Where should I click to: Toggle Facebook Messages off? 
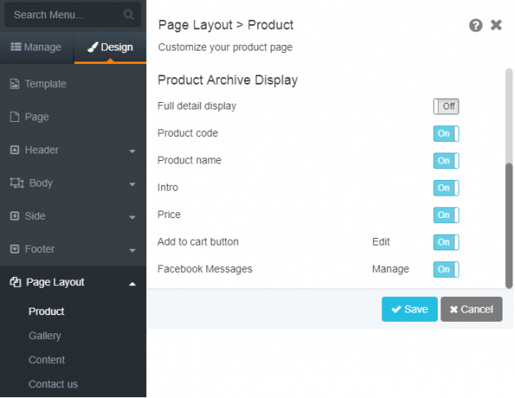(446, 269)
